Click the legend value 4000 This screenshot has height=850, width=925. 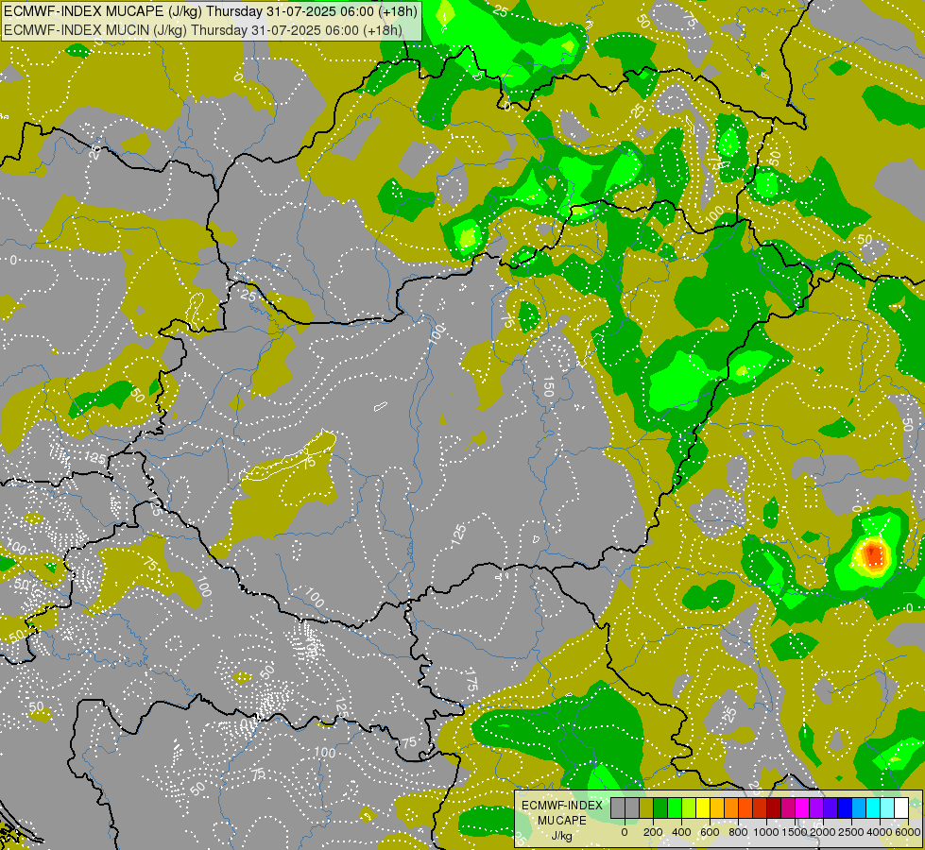(x=881, y=832)
